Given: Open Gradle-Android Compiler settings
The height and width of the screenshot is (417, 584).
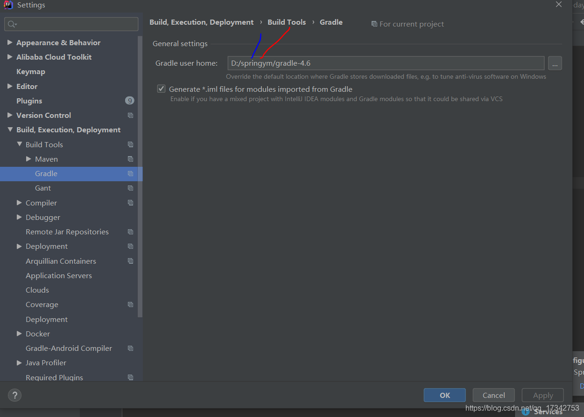Looking at the screenshot, I should 70,349.
